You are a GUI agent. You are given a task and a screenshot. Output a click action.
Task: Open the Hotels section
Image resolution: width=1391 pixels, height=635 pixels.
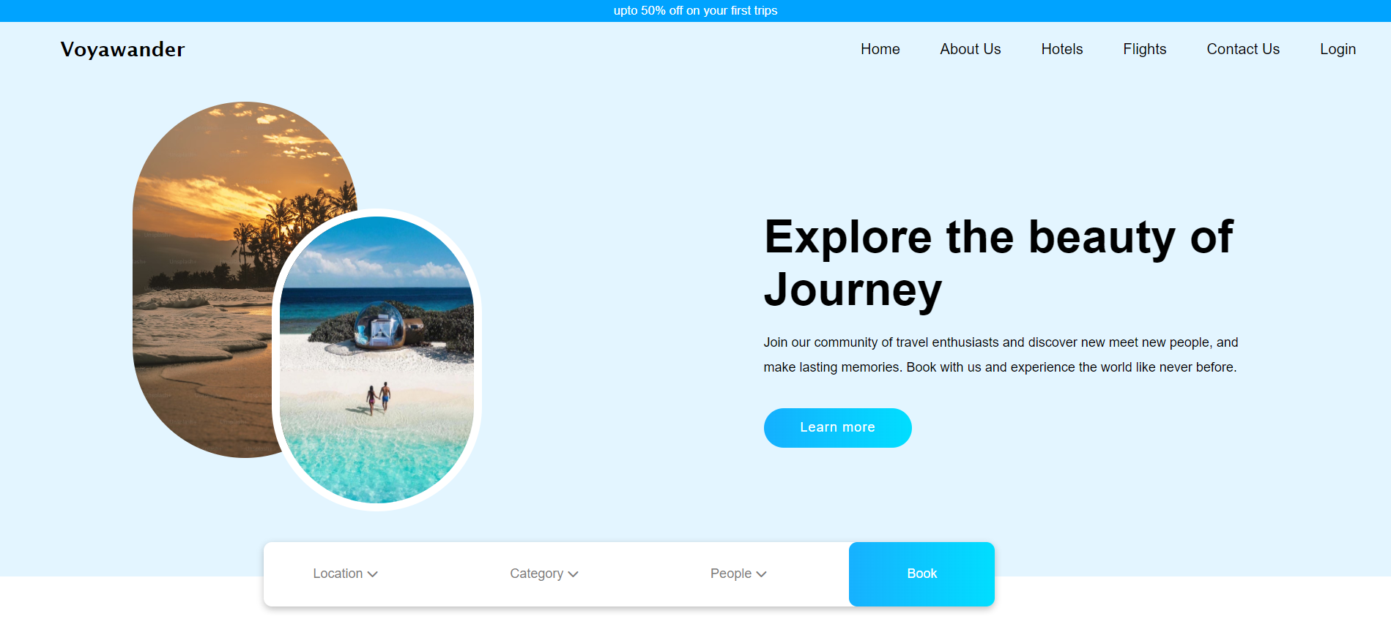1061,49
